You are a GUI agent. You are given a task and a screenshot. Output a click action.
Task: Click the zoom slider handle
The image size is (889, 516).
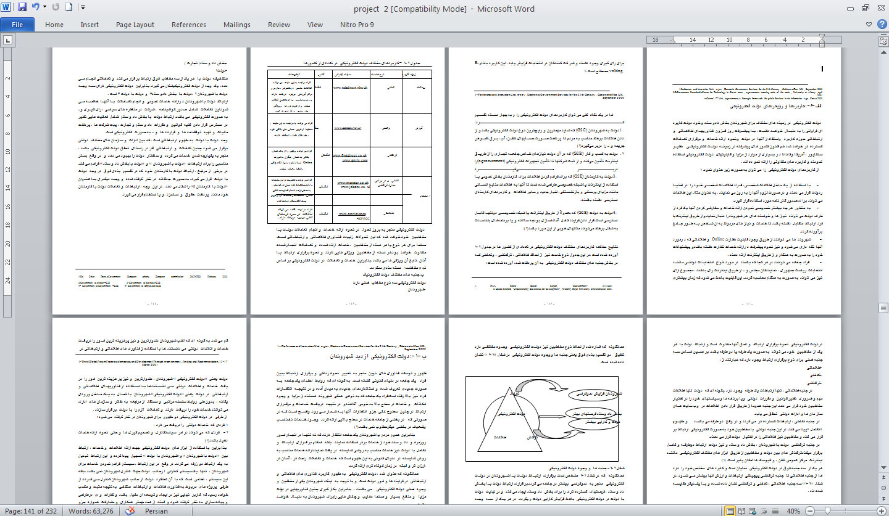tap(828, 511)
